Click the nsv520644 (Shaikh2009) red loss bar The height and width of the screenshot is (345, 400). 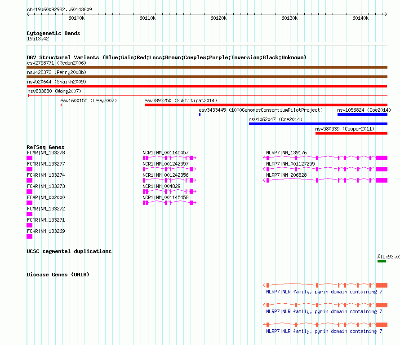207,86
